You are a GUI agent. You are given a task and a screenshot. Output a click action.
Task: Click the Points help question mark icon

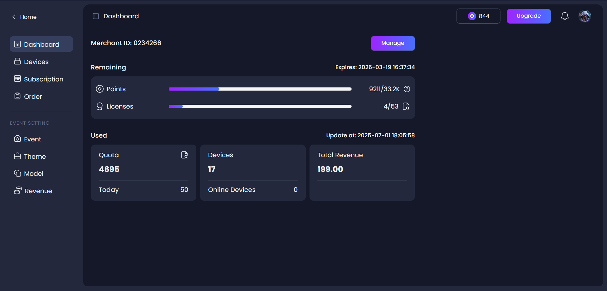coord(407,89)
